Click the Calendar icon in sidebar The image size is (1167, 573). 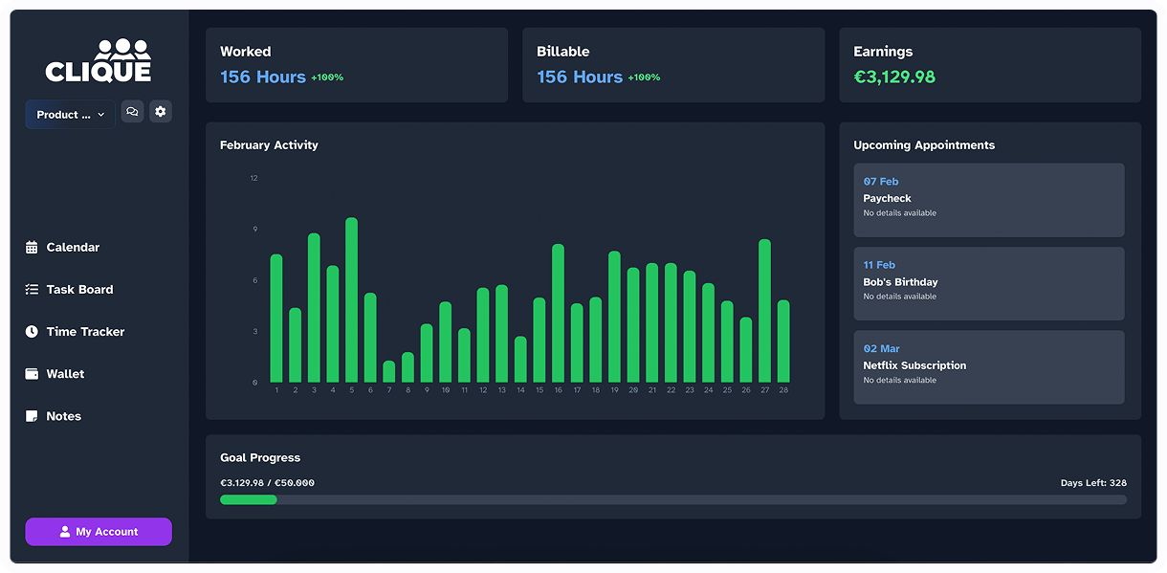point(32,248)
